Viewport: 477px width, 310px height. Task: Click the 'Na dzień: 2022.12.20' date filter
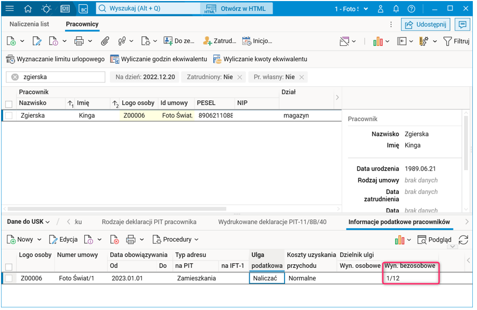click(145, 77)
